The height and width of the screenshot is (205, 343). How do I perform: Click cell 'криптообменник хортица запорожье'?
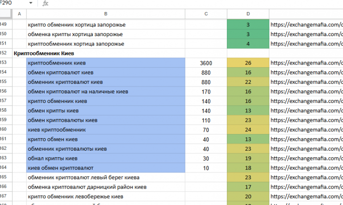(x=106, y=44)
